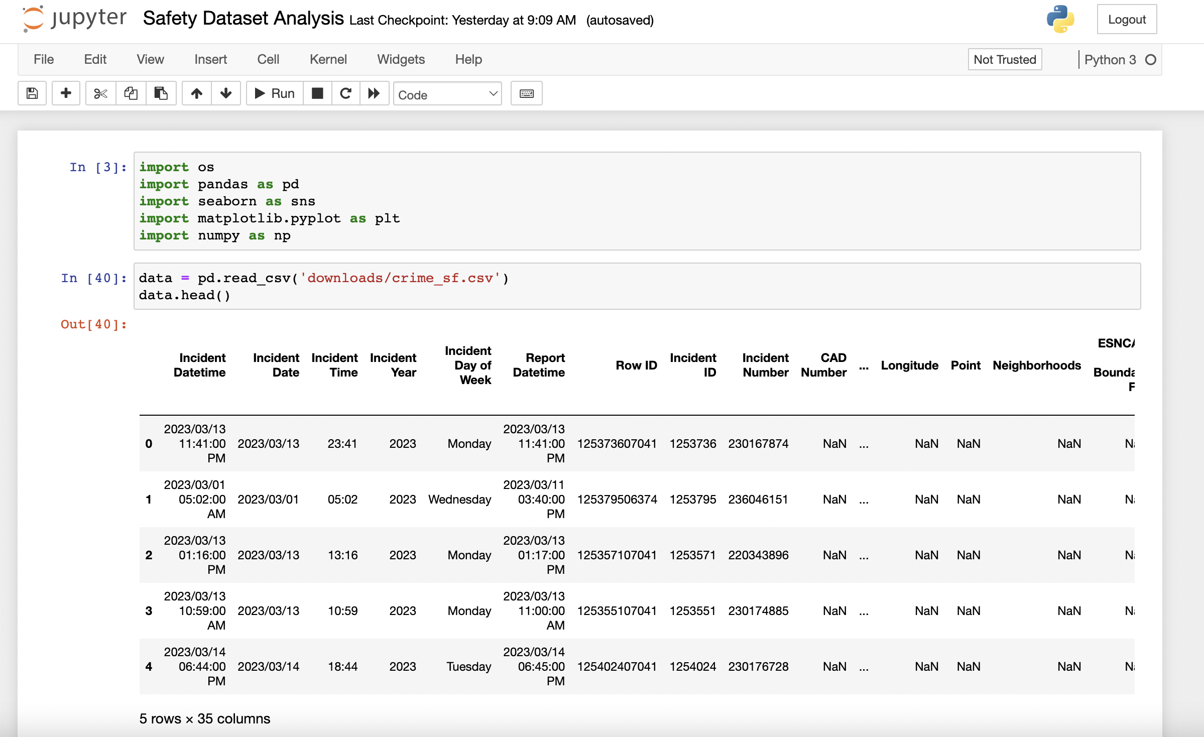
Task: Copy selected cells icon
Action: [131, 93]
